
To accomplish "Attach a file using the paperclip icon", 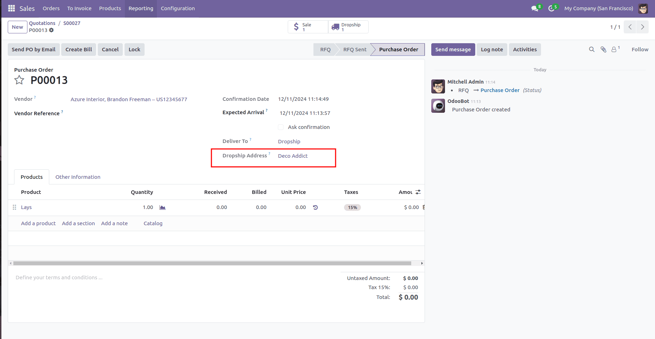I will point(603,49).
